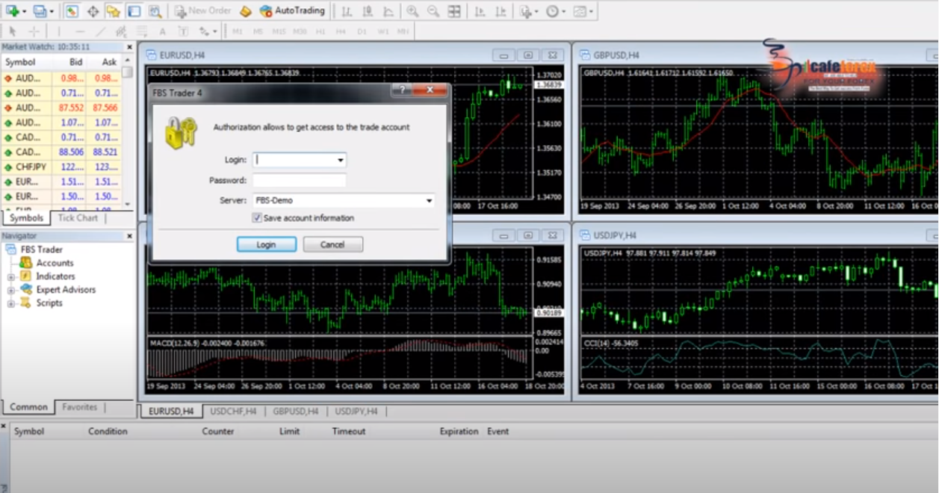Switch to the Tick Chart tab

78,218
